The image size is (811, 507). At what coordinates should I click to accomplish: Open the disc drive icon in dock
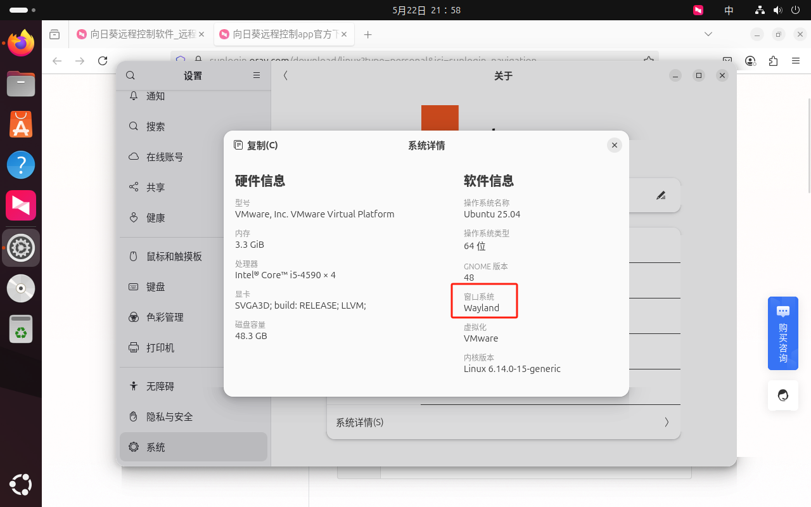(x=21, y=288)
